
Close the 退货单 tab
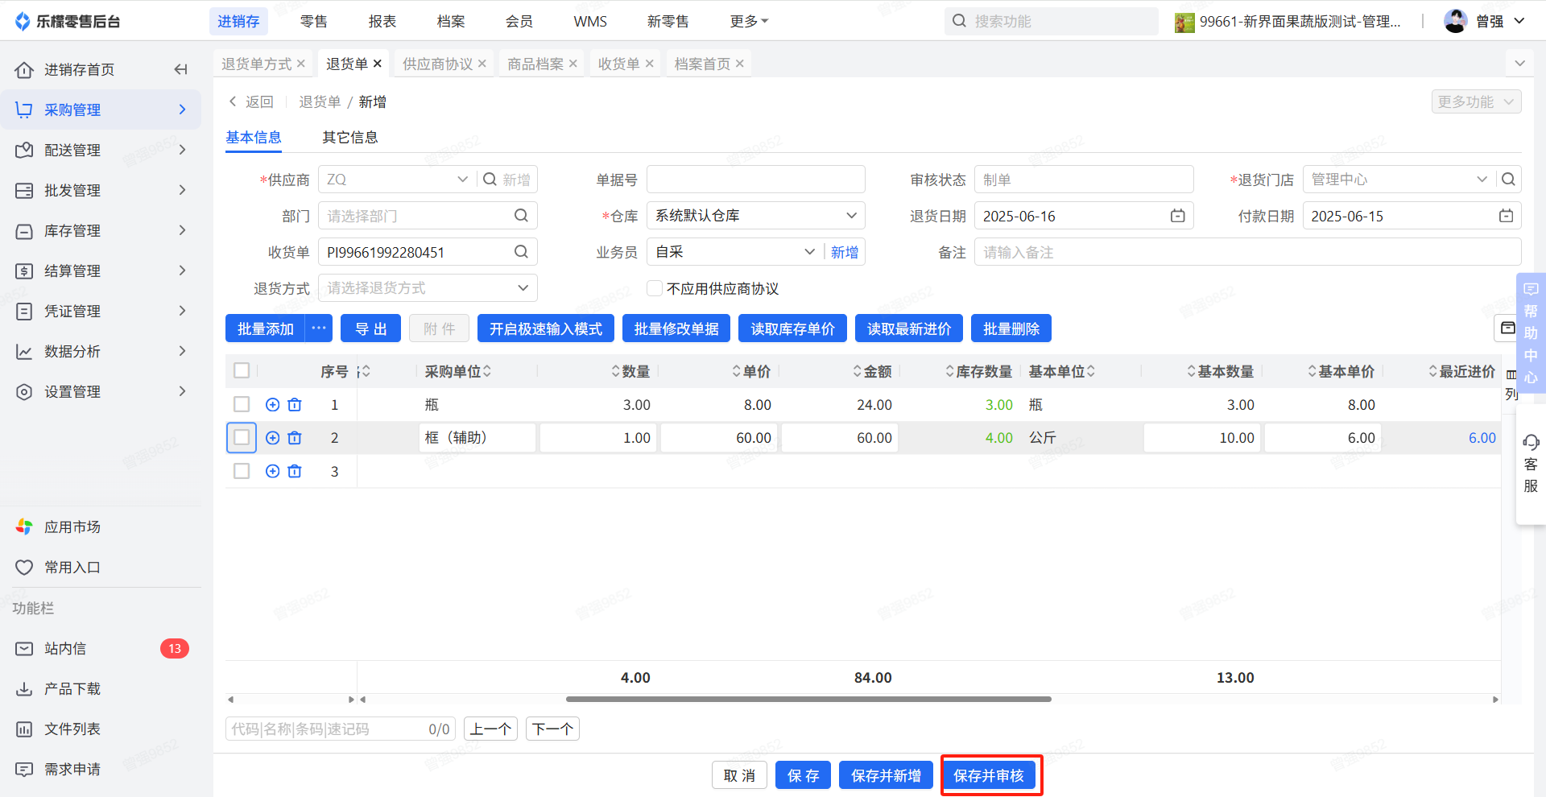[378, 64]
